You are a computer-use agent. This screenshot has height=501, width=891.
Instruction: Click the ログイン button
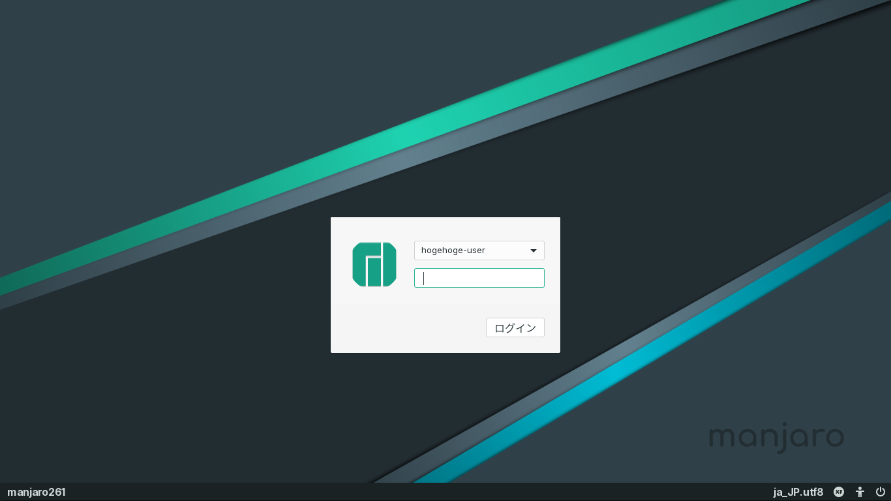pos(515,327)
